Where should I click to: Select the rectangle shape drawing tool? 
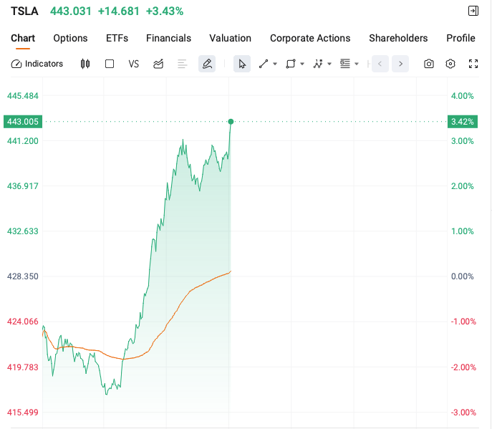pos(291,64)
